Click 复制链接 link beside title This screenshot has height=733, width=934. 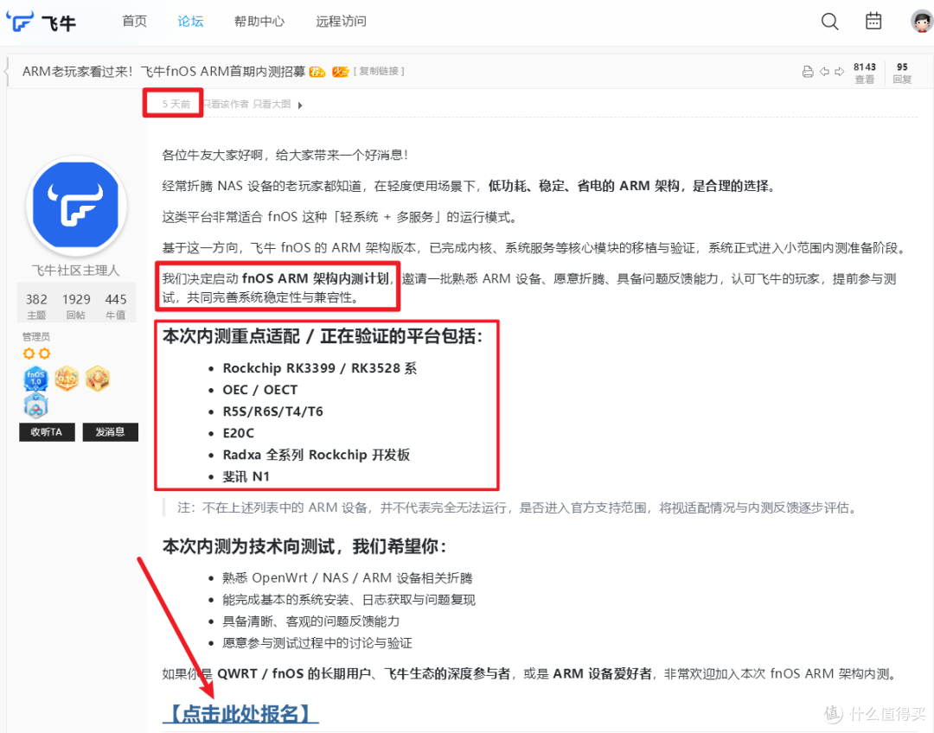[x=379, y=71]
